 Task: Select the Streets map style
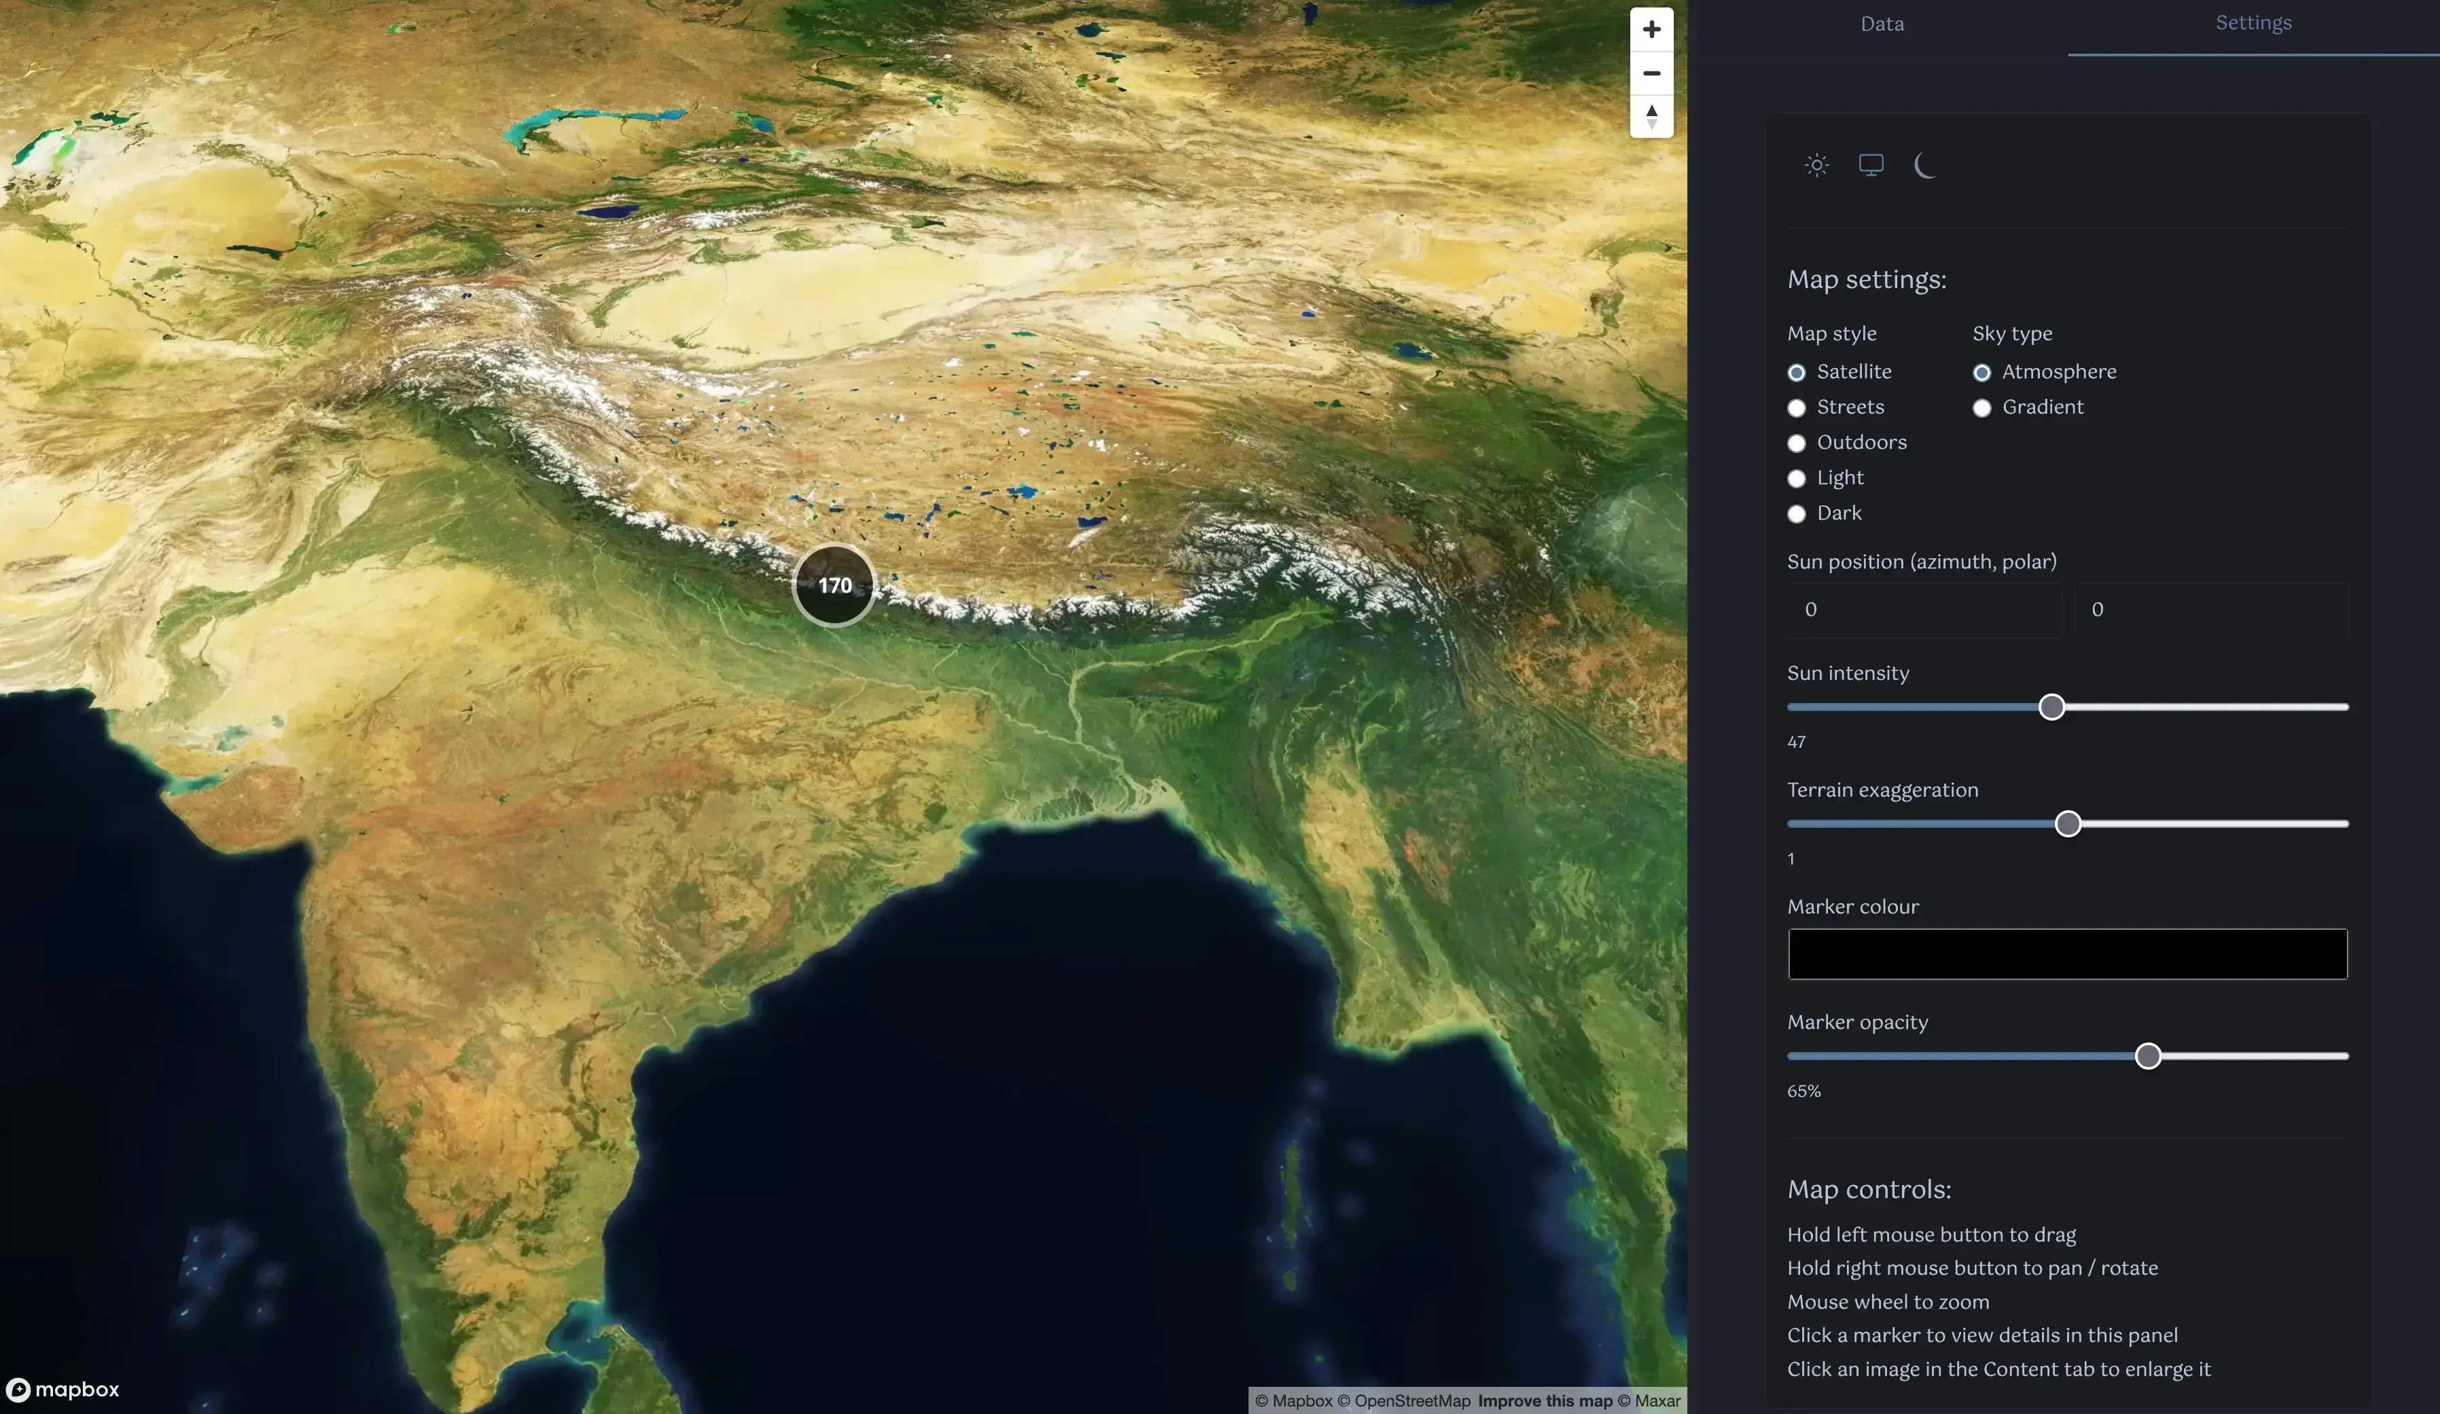click(1797, 407)
